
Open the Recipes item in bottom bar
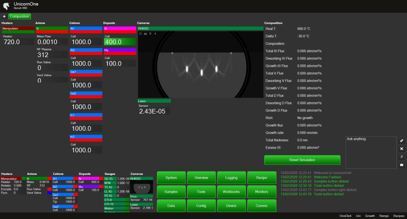[x=399, y=216]
